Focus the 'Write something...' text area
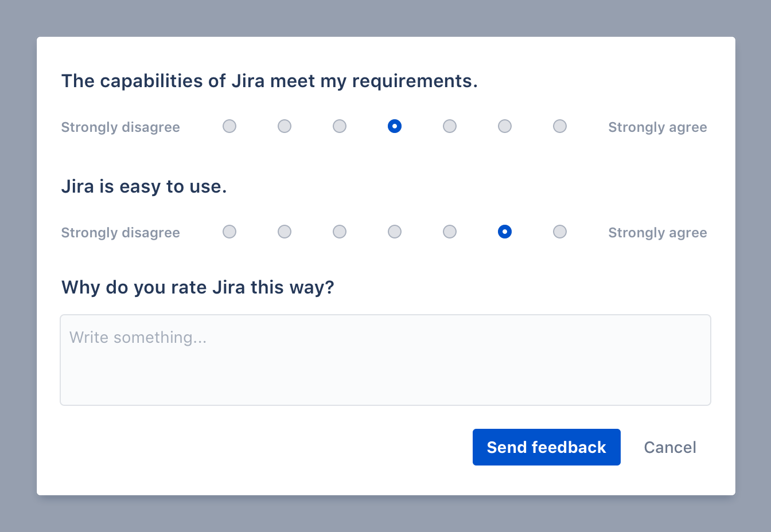 point(385,360)
